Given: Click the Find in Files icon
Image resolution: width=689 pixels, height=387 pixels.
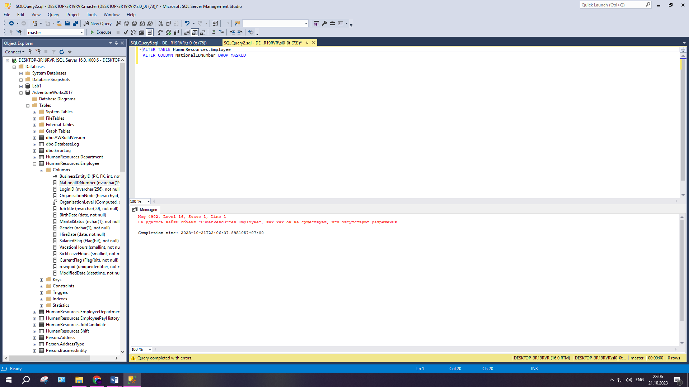Looking at the screenshot, I should [x=237, y=23].
